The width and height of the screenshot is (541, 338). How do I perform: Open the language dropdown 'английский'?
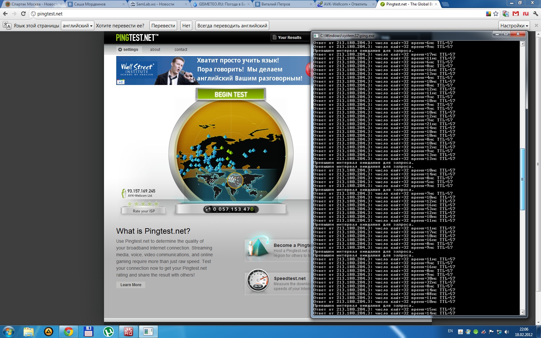coord(78,26)
